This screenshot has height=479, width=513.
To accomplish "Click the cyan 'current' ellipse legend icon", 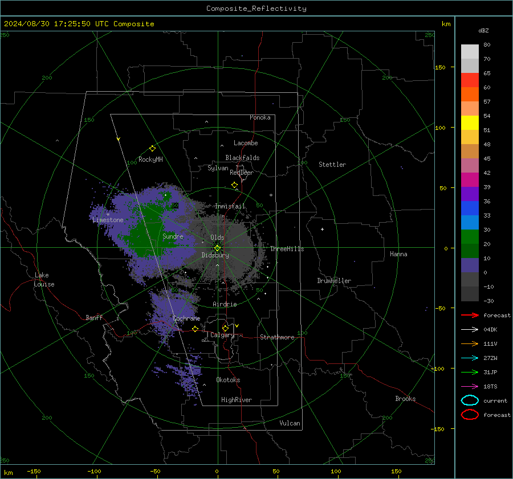I will [x=470, y=400].
